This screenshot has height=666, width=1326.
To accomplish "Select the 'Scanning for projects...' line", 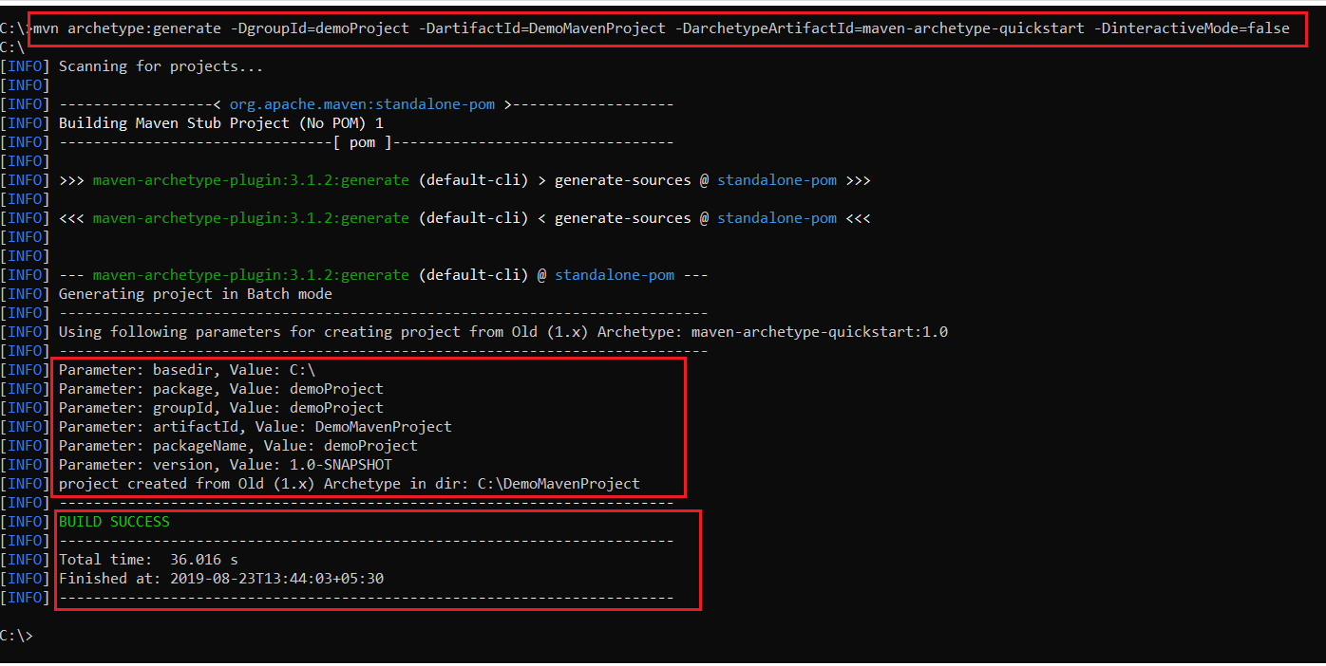I will point(161,66).
